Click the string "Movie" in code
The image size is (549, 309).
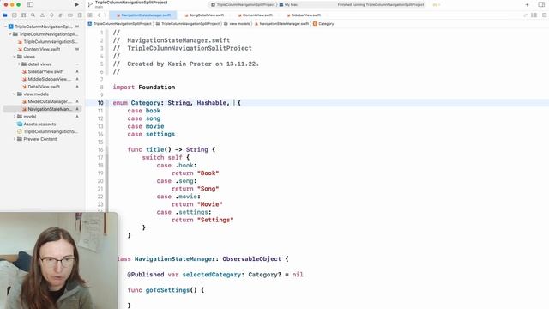[210, 204]
